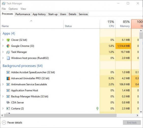Image resolution: width=143 pixels, height=128 pixels.
Task: Click the CDA Server icon
Action: [8, 102]
